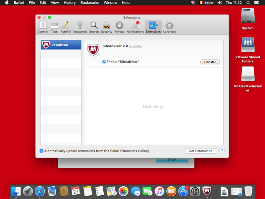Open the History menu
265x199 pixels.
click(70, 3)
